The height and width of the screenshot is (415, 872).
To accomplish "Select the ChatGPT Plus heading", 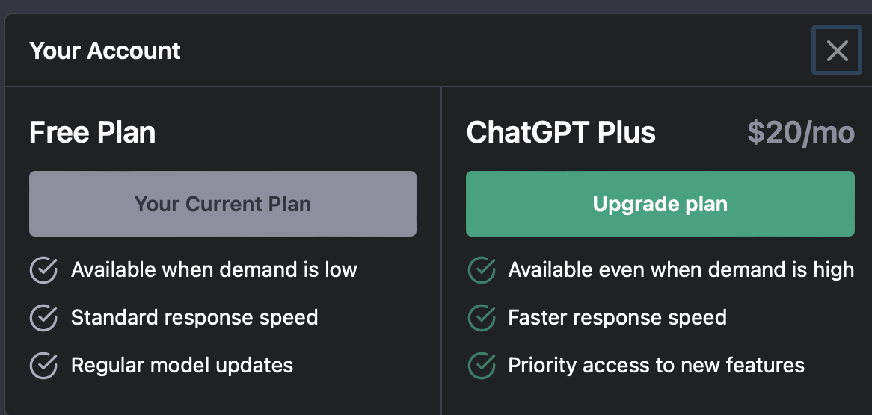I will click(561, 133).
